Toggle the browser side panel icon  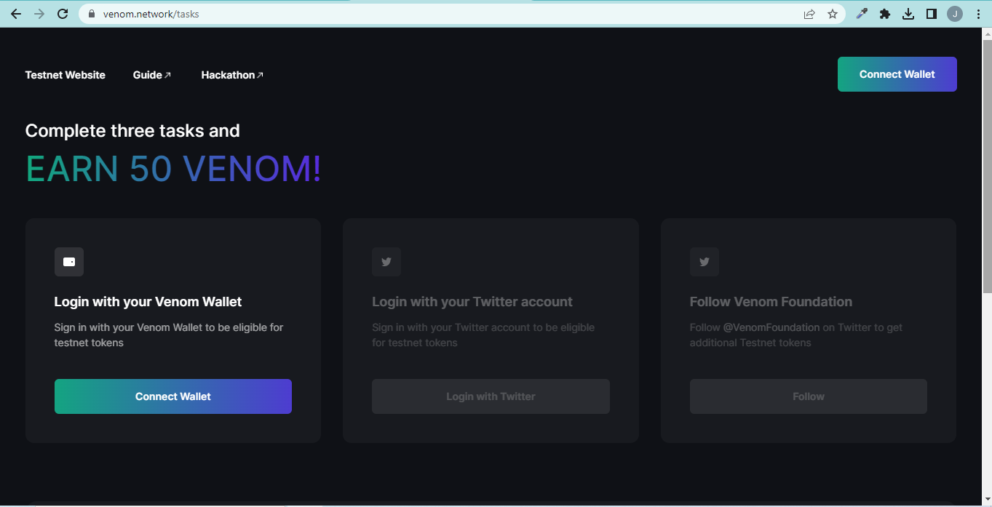point(932,14)
